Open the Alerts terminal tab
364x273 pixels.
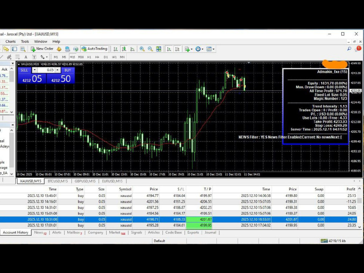point(57,232)
